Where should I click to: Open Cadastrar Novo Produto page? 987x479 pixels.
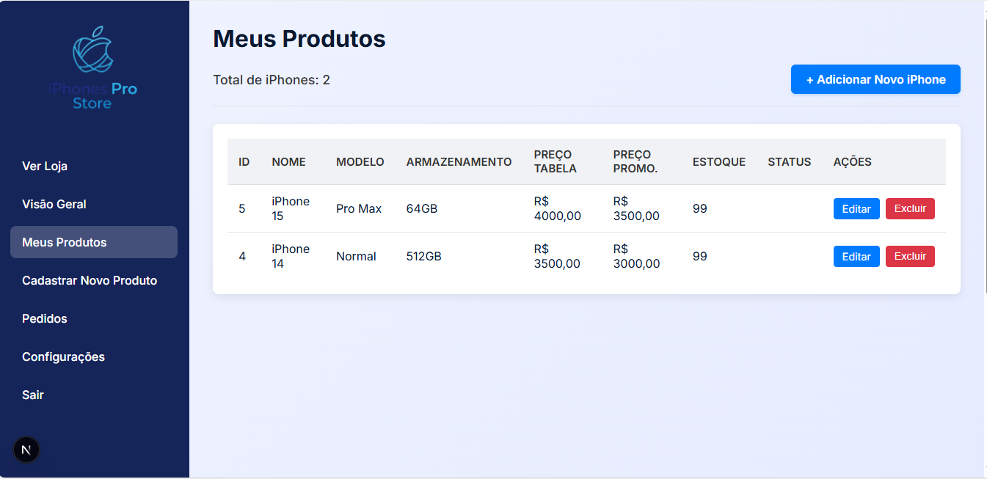click(90, 280)
